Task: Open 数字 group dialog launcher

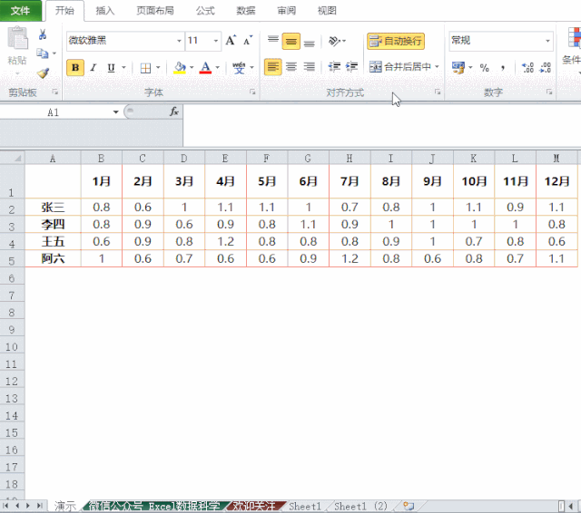Action: tap(549, 92)
